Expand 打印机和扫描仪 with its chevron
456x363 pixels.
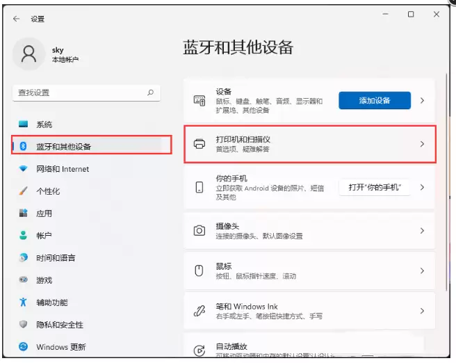(422, 144)
